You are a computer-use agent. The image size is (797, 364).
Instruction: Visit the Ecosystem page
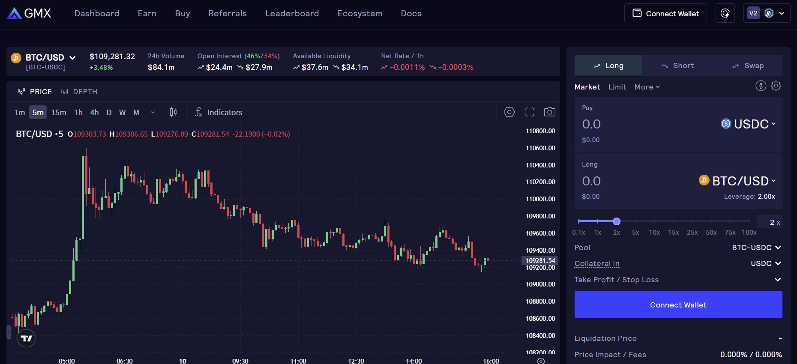coord(360,13)
